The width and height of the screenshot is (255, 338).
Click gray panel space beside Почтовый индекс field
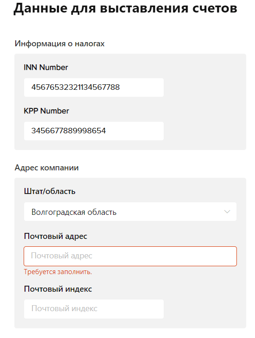click(x=204, y=309)
